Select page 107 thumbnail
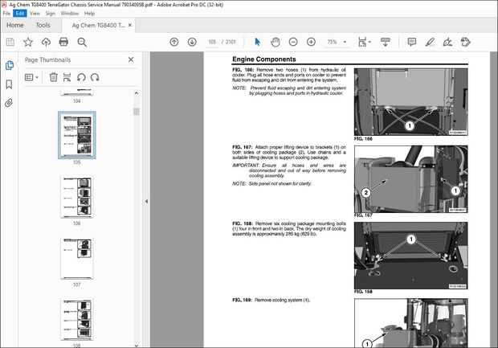 point(77,257)
